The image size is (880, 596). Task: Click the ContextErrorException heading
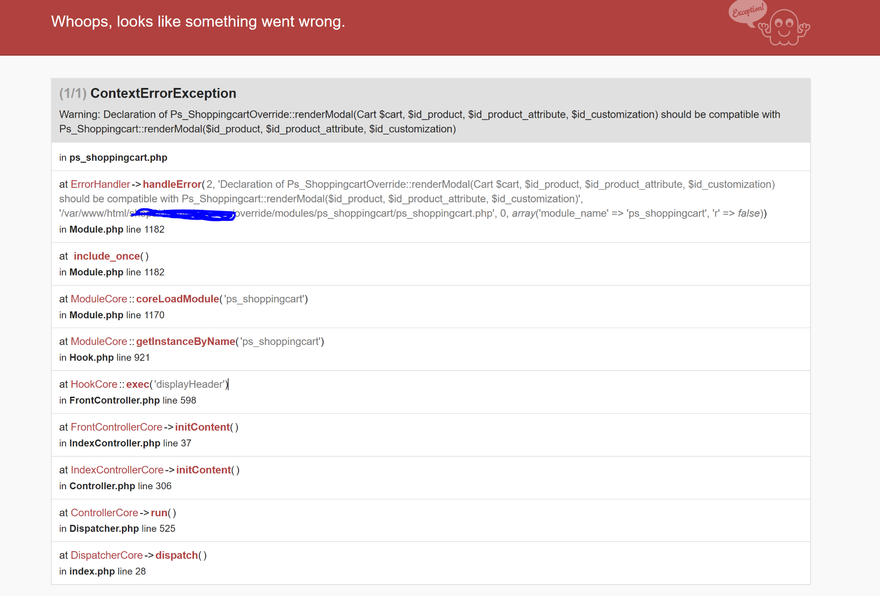coord(163,93)
